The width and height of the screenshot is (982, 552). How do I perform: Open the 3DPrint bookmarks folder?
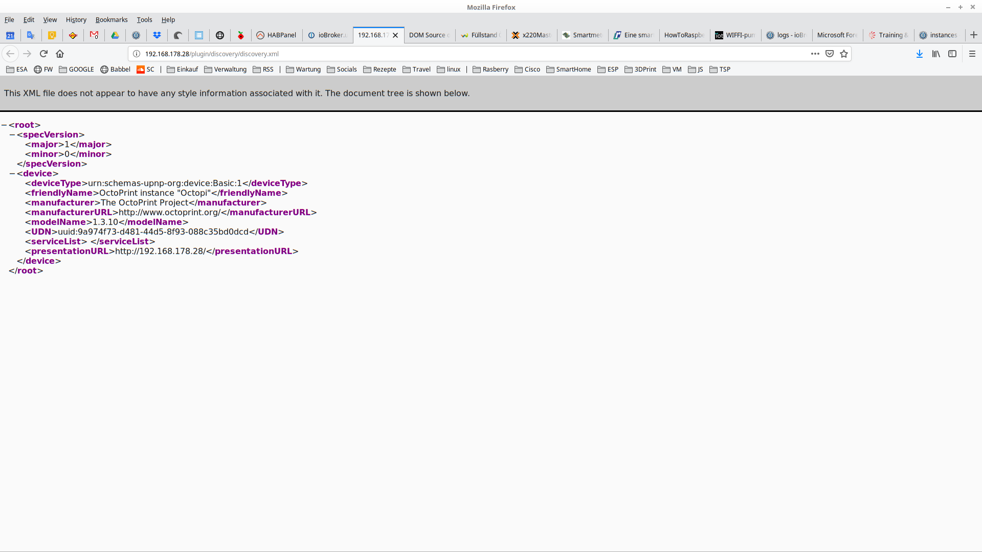point(640,70)
